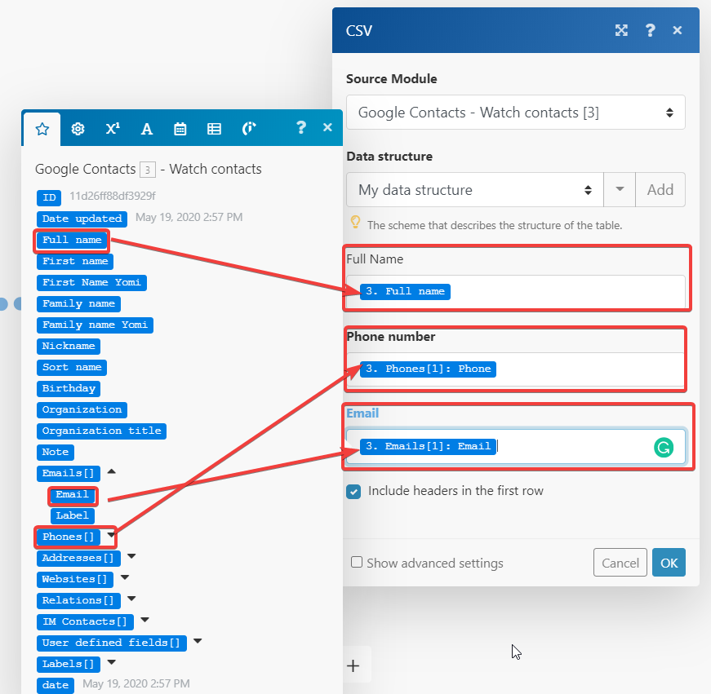Expand the Relations[] array
The height and width of the screenshot is (694, 711).
coord(131,599)
